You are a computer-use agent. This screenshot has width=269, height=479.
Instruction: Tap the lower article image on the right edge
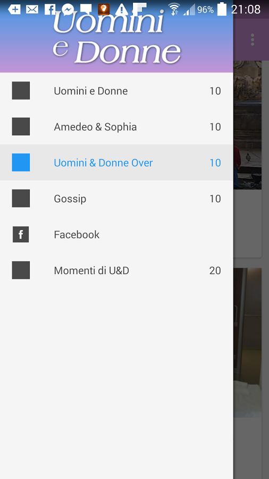(x=248, y=342)
